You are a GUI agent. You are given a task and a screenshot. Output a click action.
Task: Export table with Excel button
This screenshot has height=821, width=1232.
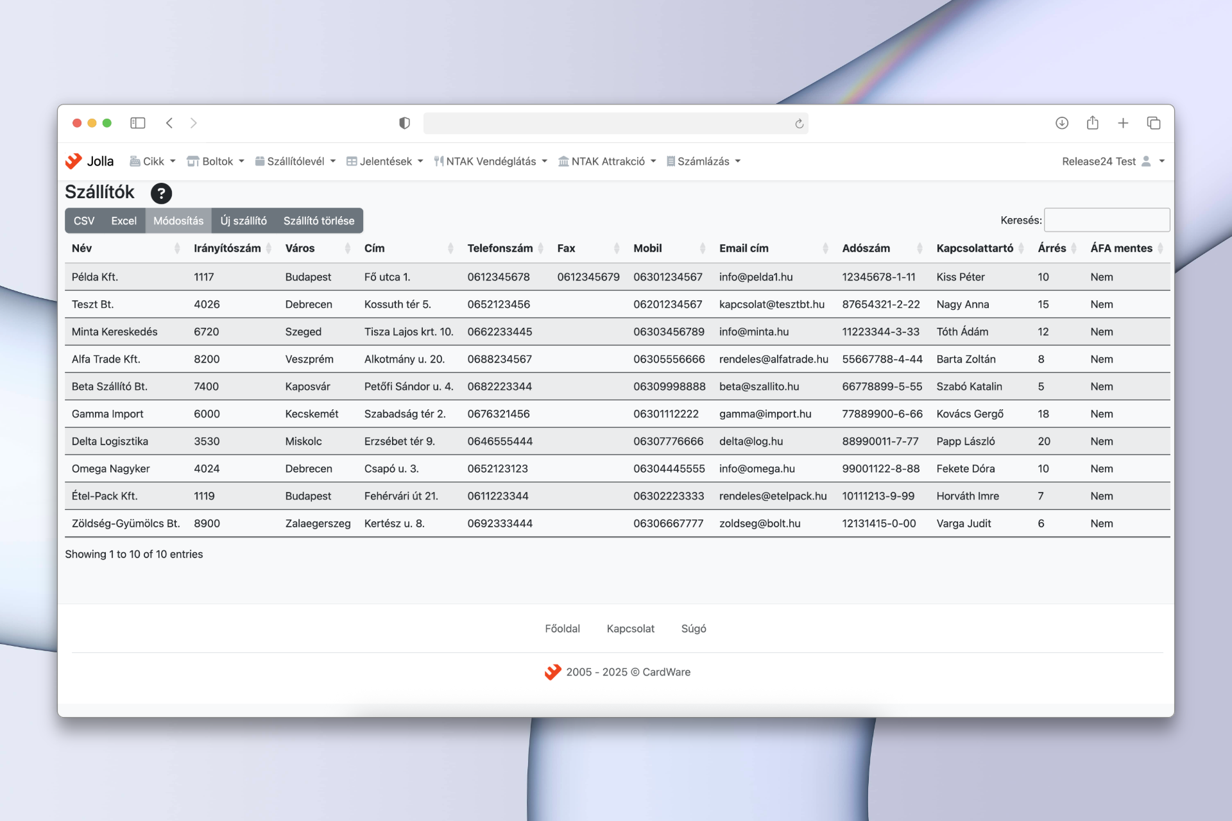[124, 221]
